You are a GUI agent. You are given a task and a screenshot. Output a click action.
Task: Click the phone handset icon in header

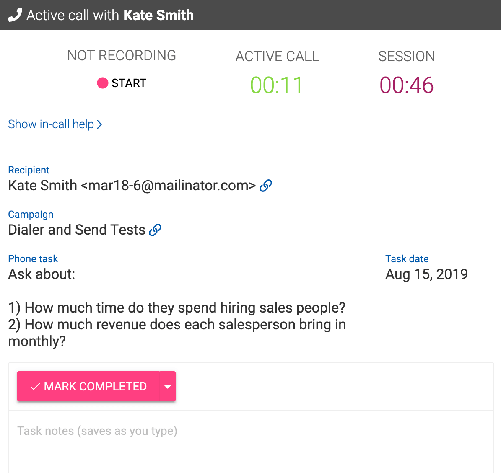click(15, 15)
